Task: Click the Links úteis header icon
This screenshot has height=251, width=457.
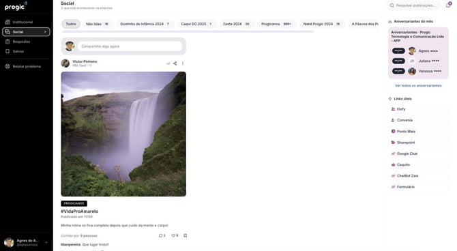Action: click(390, 99)
